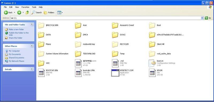The height and width of the screenshot is (102, 214).
Task: Select the DATA folder icon
Action: [x=41, y=35]
